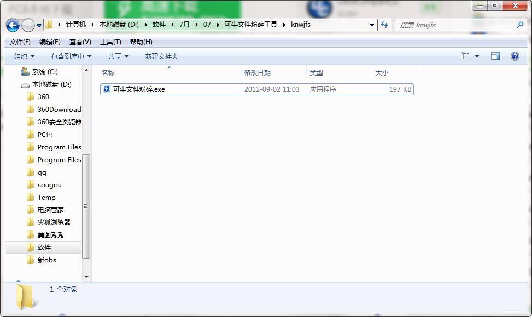This screenshot has height=317, width=532.
Task: Open the 组织 toolbar dropdown
Action: [24, 57]
